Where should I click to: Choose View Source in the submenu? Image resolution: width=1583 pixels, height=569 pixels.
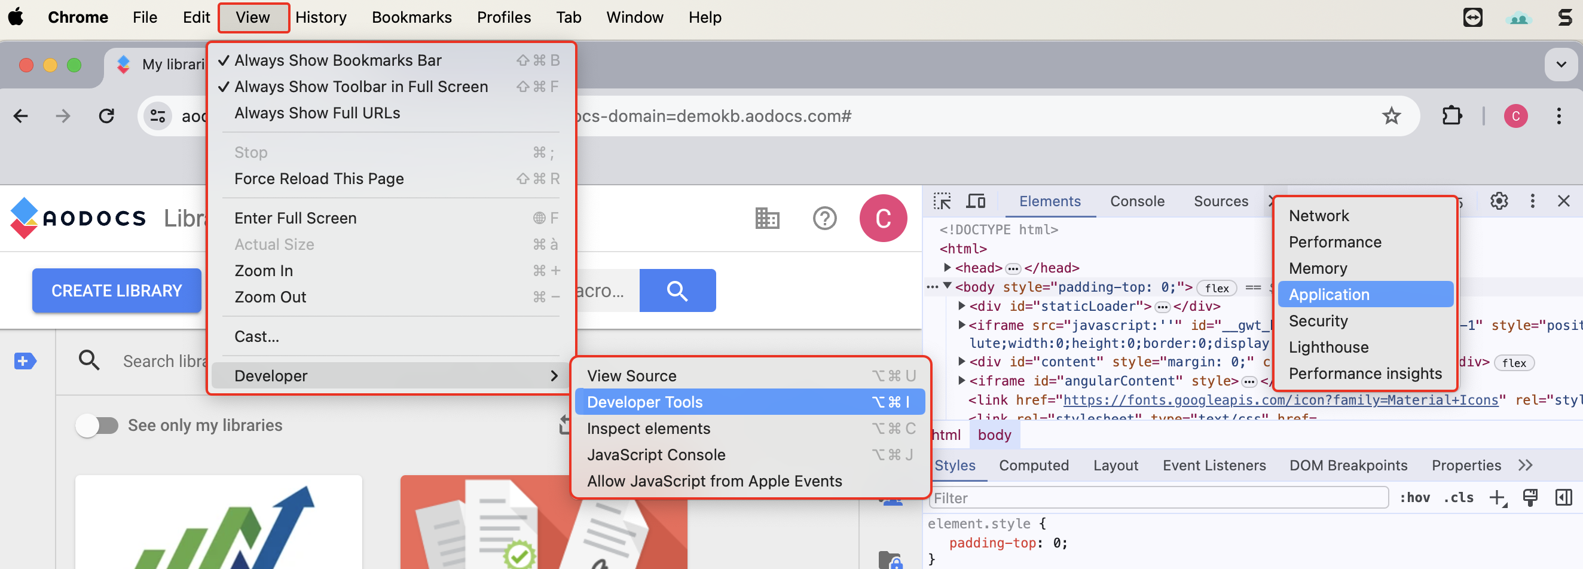click(750, 376)
